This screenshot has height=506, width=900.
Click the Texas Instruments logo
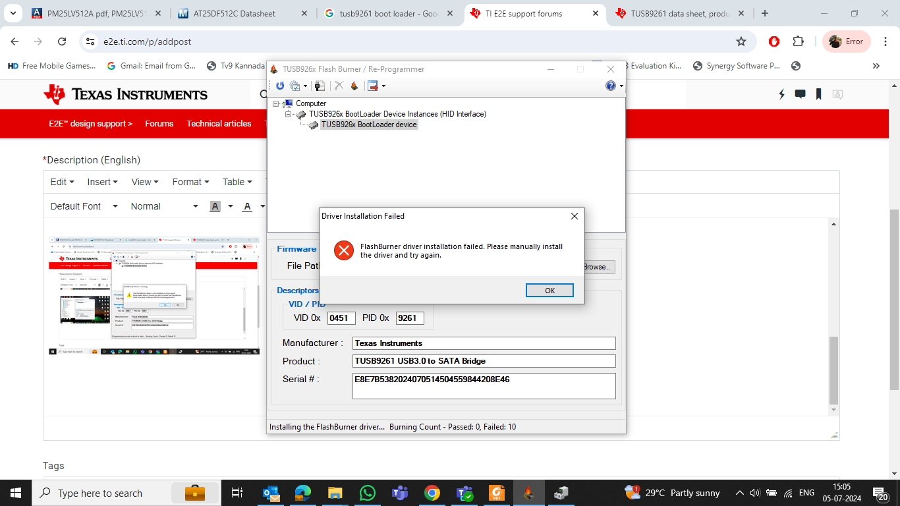(x=125, y=94)
